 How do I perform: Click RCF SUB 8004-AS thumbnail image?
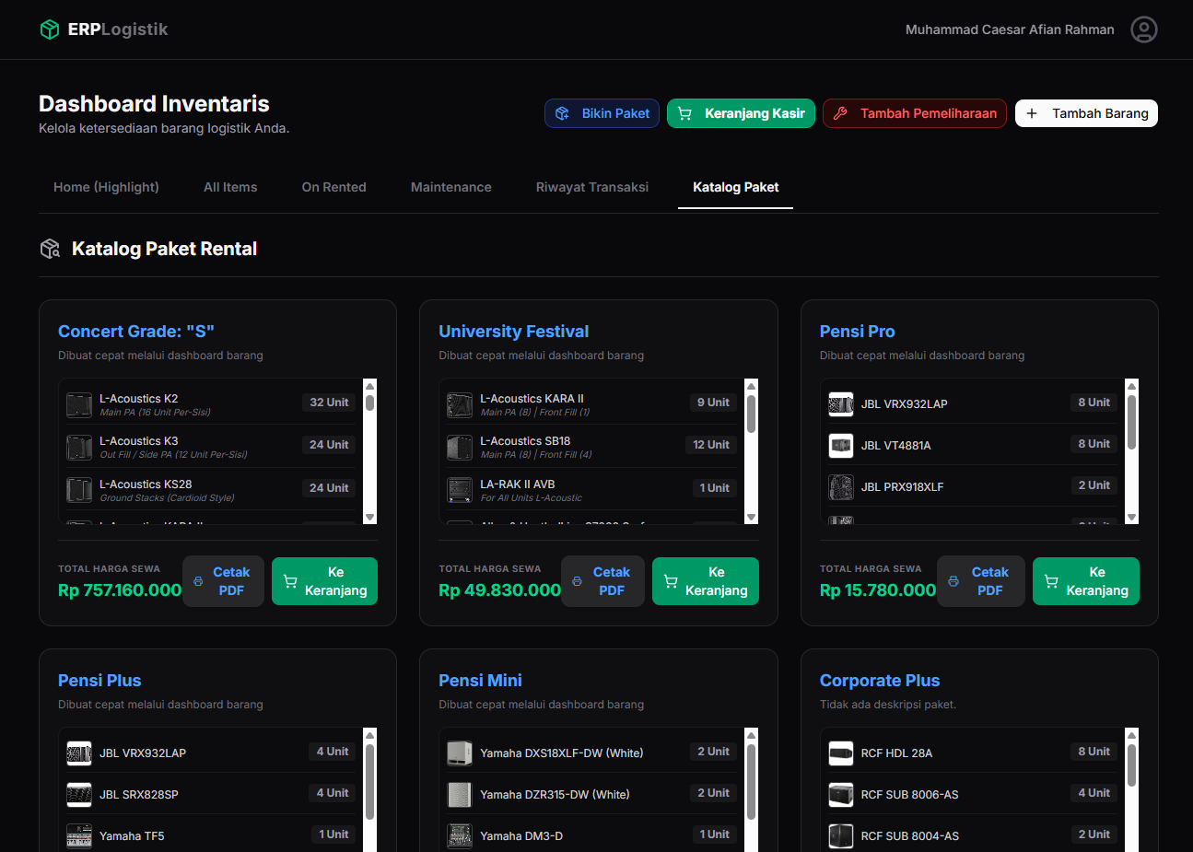[x=841, y=835]
